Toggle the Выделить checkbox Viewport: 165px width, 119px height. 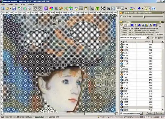(153, 37)
